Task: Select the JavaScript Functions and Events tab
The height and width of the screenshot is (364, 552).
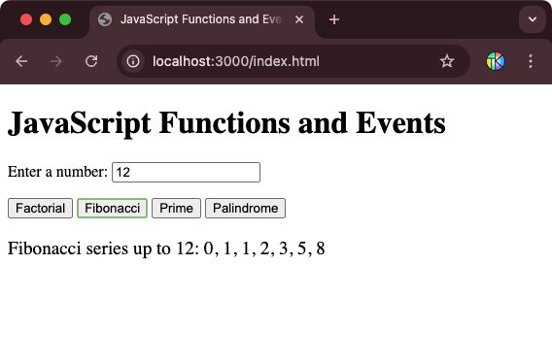Action: point(201,19)
